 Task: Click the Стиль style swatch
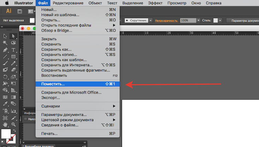(x=216, y=20)
